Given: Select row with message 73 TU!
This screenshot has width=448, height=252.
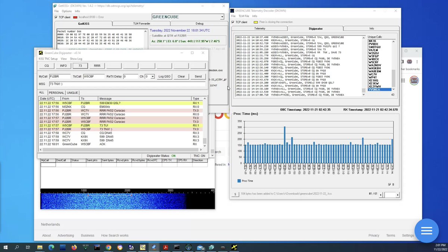Looking at the screenshot, I should point(121,125).
